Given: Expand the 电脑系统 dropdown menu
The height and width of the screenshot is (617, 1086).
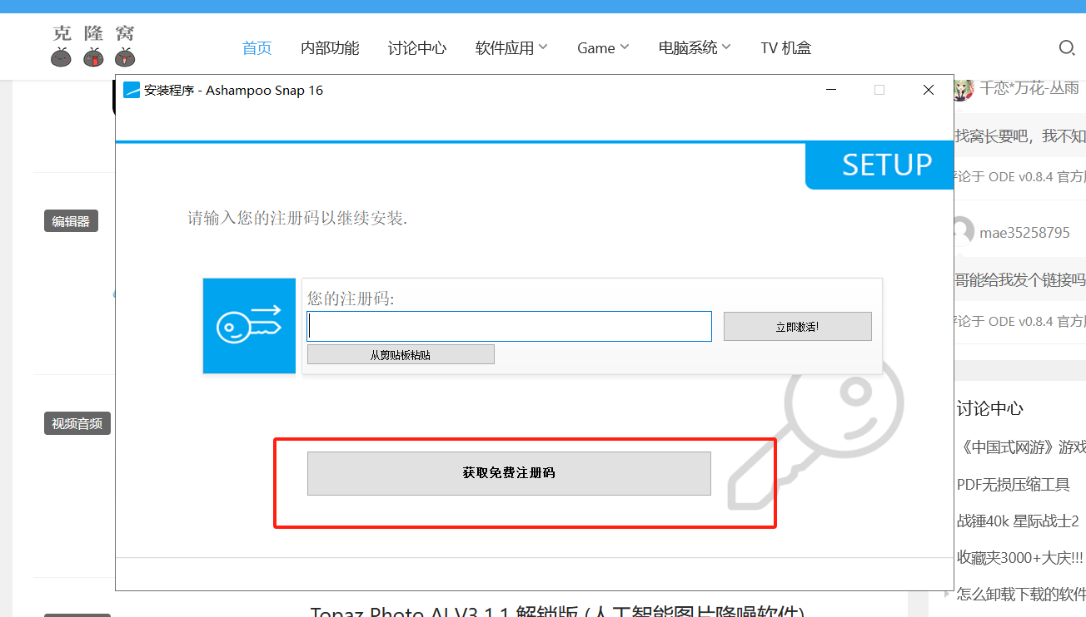Looking at the screenshot, I should pos(695,48).
